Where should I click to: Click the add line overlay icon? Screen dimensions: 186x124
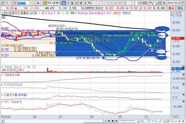pos(155,3)
